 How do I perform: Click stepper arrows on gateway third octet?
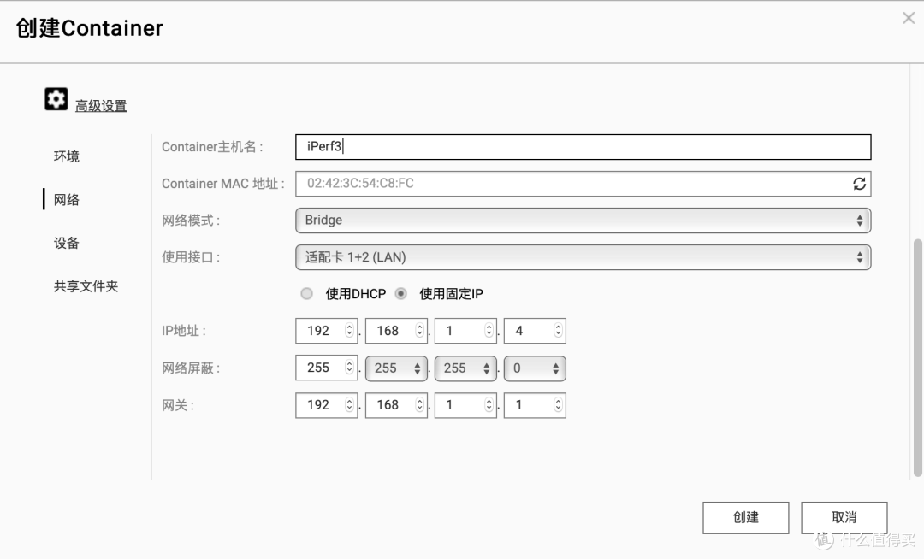[489, 405]
